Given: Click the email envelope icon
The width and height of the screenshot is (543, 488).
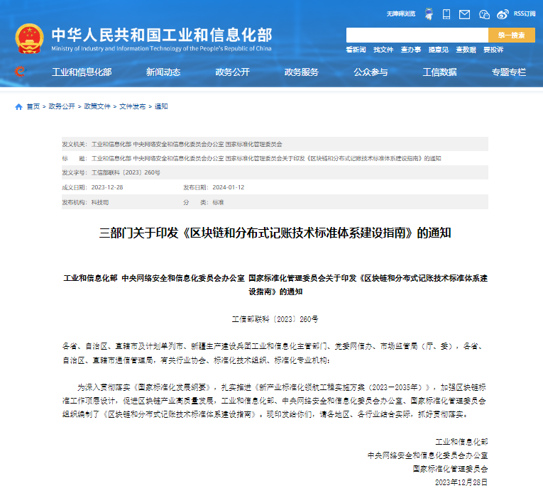Looking at the screenshot, I should [x=465, y=13].
